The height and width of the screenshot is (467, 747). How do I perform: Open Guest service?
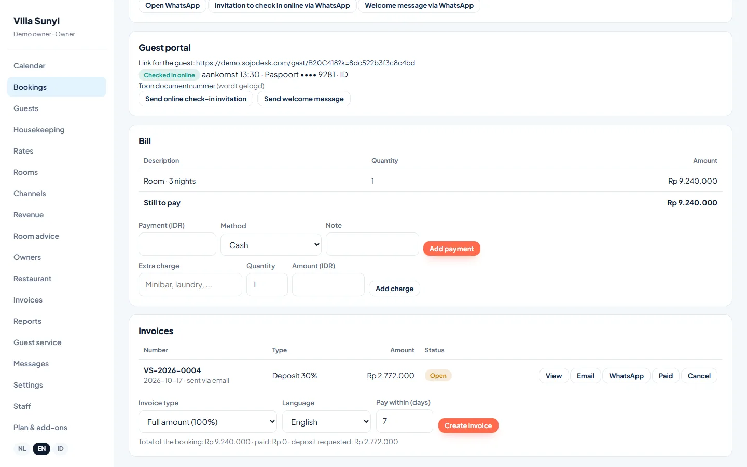tap(57, 342)
